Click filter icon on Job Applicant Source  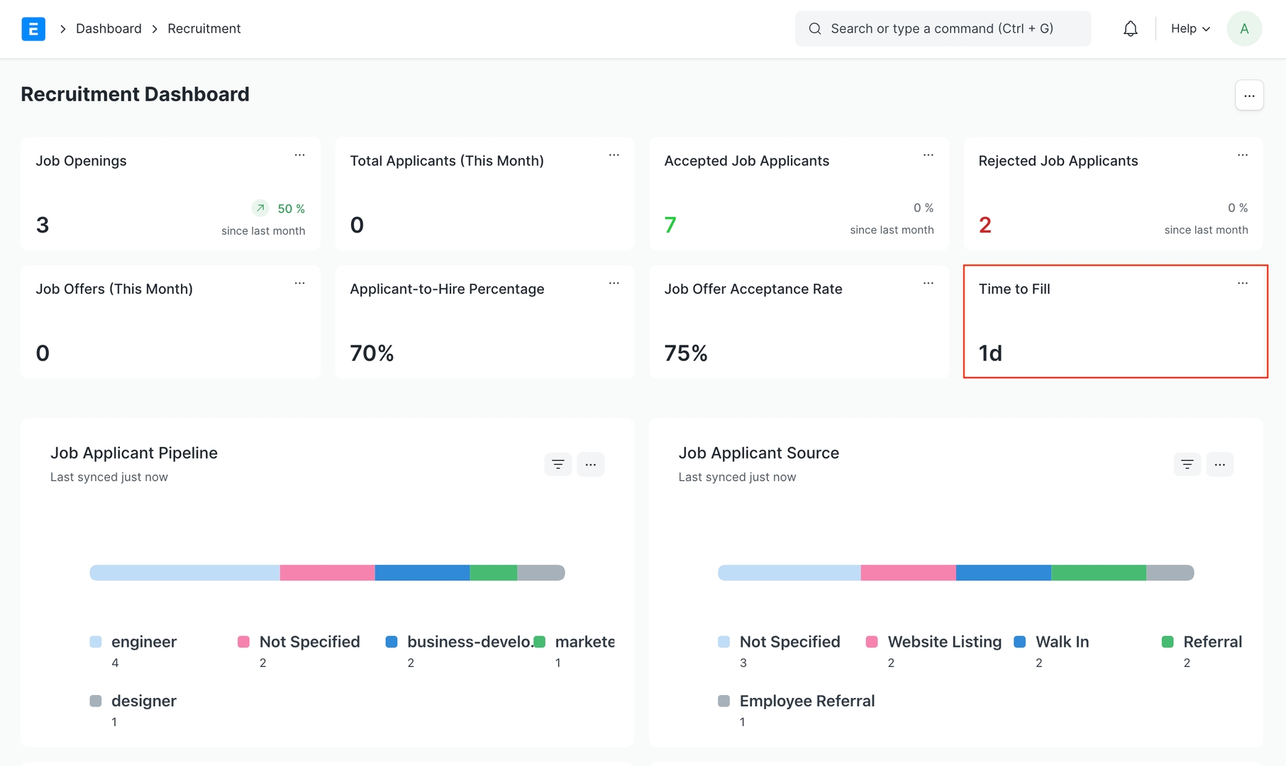pos(1187,465)
